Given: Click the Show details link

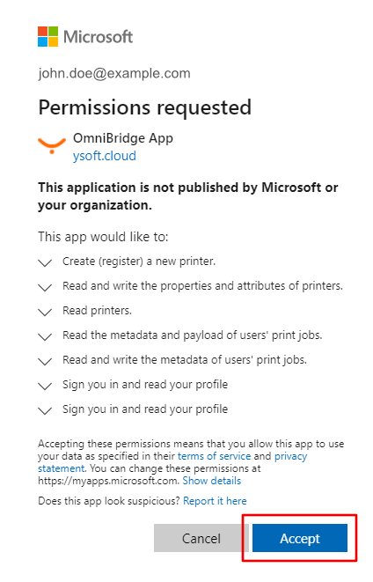Looking at the screenshot, I should 212,481.
